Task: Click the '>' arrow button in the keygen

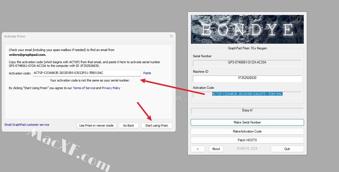Action: point(198,149)
